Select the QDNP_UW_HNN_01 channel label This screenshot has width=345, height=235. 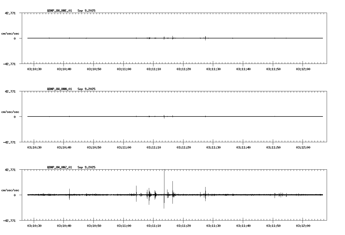point(59,89)
